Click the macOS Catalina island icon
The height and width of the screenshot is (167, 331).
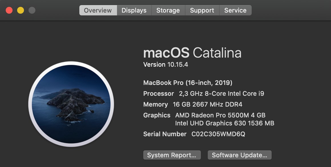[x=71, y=104]
